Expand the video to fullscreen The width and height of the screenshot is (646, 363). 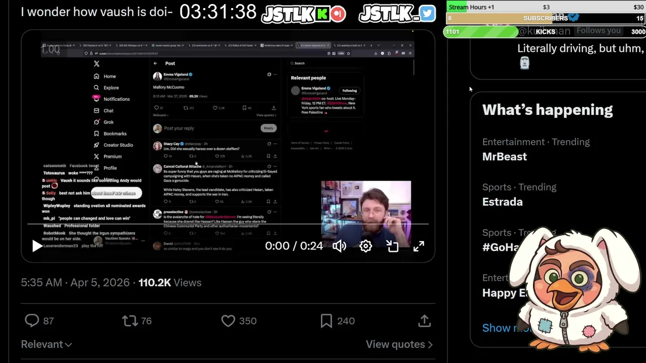point(419,246)
